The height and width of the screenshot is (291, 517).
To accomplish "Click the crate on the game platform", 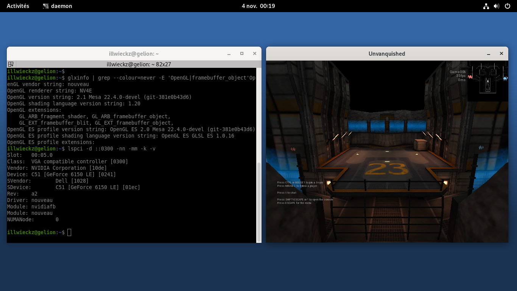I will click(x=421, y=145).
